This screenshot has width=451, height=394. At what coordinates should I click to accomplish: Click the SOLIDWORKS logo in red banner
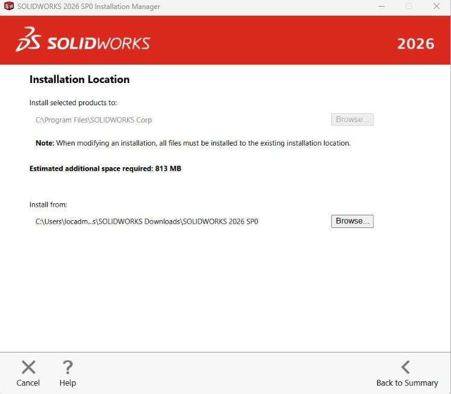coord(83,40)
